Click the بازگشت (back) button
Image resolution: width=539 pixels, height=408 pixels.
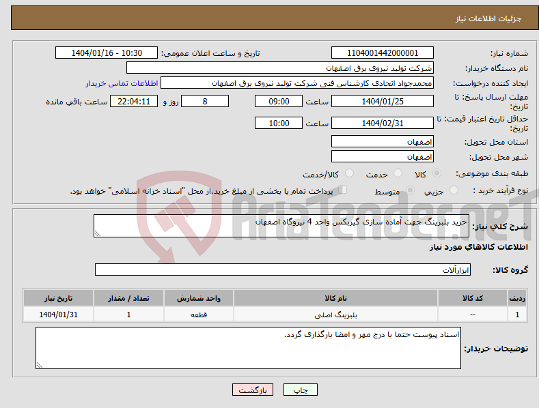(x=253, y=390)
